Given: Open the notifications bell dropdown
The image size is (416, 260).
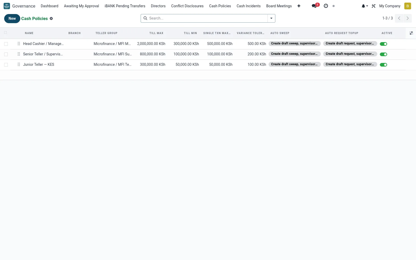Looking at the screenshot, I should tap(365, 6).
